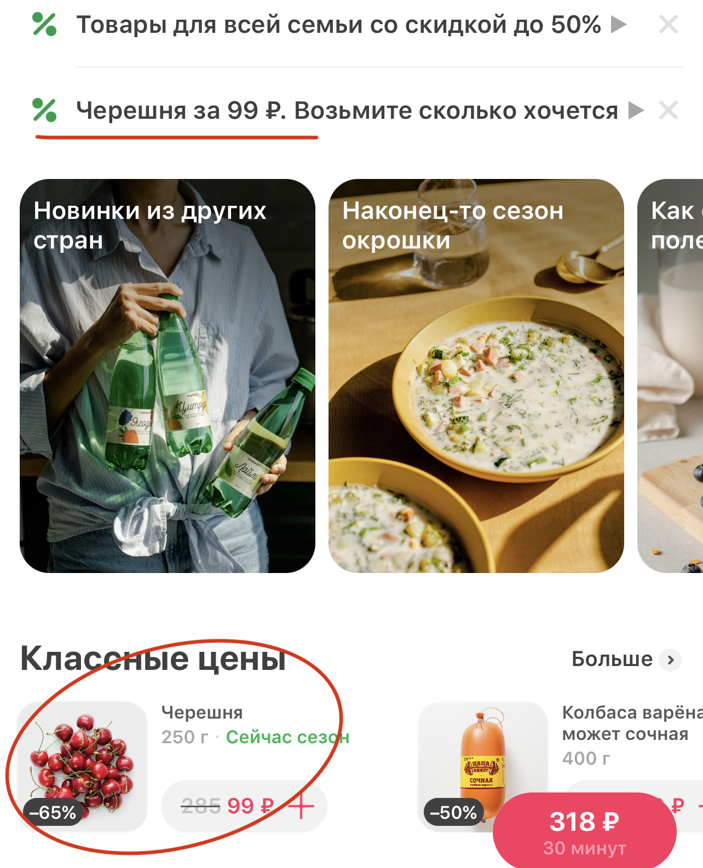Tap the 'Больше' link in Классные цены
This screenshot has width=703, height=868.
point(612,659)
